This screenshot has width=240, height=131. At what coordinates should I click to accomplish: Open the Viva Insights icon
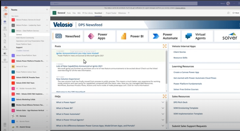[x=5, y=60]
